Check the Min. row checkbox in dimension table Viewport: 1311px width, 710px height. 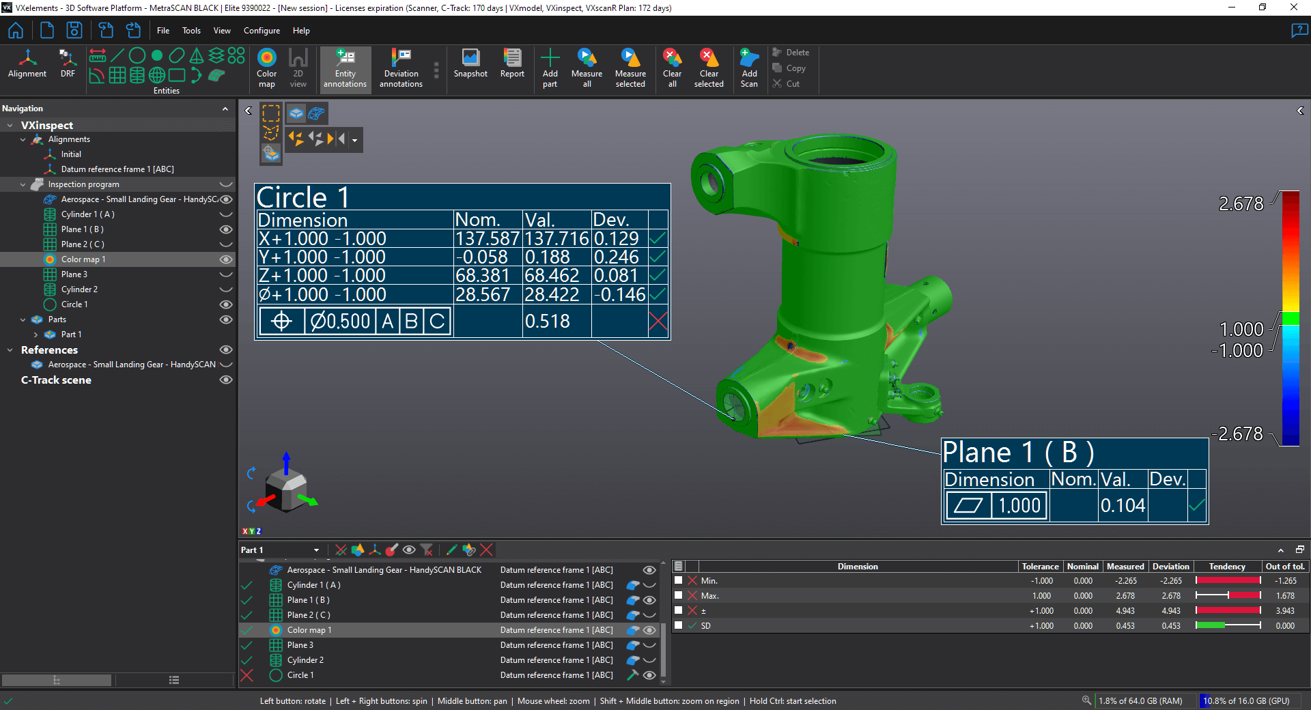click(678, 580)
